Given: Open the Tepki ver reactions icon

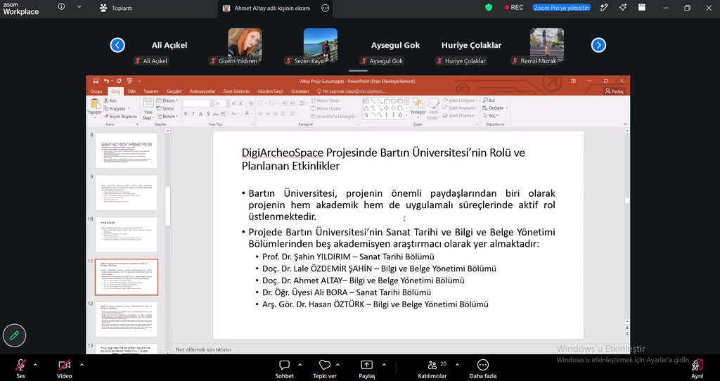Looking at the screenshot, I should coord(325,366).
